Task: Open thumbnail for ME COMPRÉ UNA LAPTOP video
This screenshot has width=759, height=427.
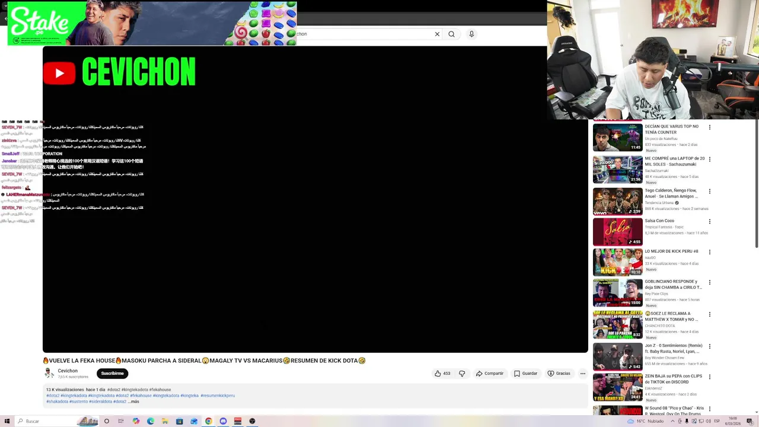Action: tap(617, 169)
